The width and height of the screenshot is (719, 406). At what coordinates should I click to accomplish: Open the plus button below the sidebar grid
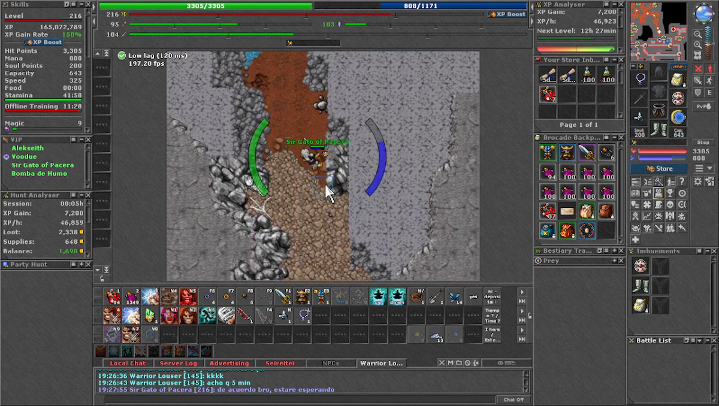click(635, 240)
